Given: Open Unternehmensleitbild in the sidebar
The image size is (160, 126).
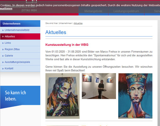Looking at the screenshot, I should [20, 30].
